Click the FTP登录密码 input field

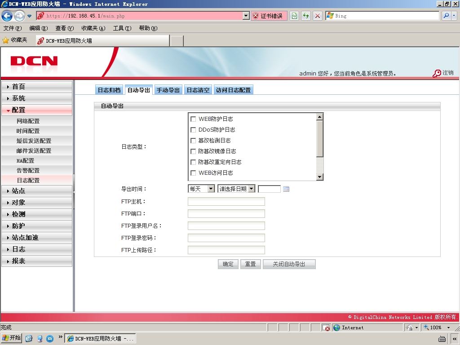pos(226,238)
